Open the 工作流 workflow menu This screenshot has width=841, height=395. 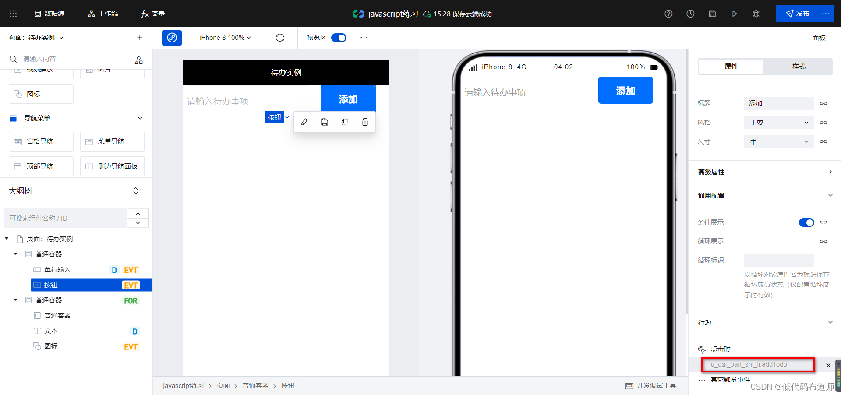click(x=103, y=14)
